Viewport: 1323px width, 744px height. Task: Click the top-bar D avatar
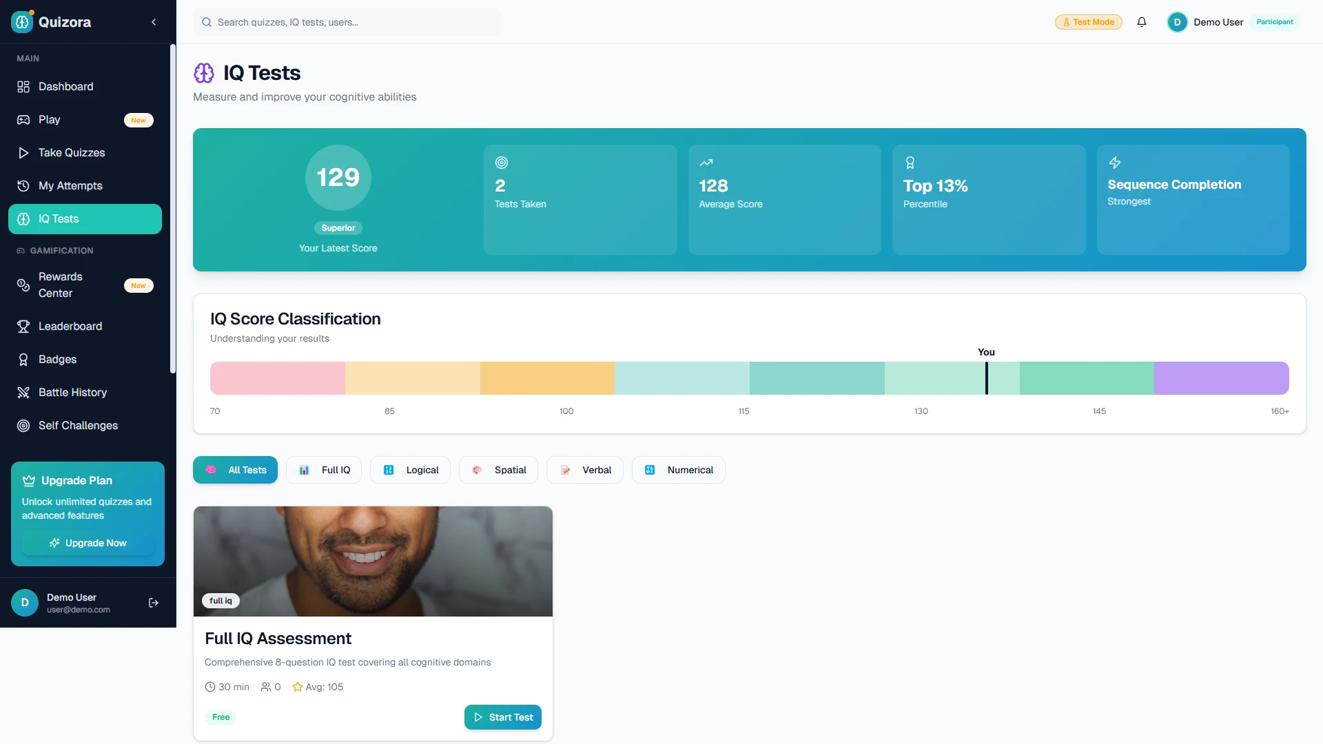pos(1178,22)
